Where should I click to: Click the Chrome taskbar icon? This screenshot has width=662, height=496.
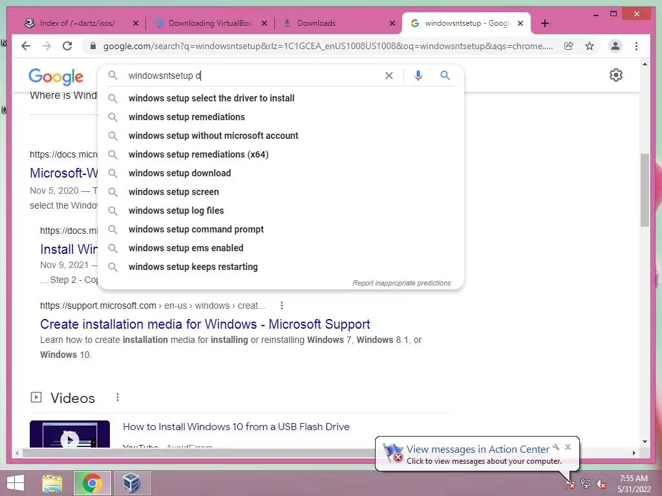click(x=92, y=483)
